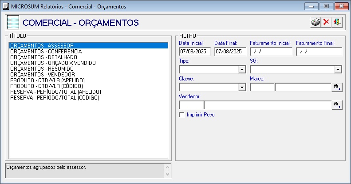Expand the Tipo dropdown
The height and width of the screenshot is (184, 351).
click(x=242, y=69)
